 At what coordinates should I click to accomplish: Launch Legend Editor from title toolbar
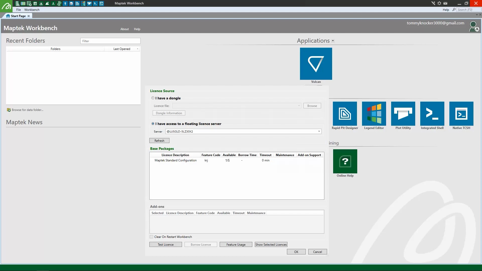click(x=83, y=4)
